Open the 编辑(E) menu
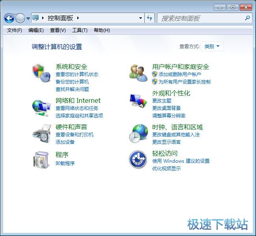Viewport: 256px width, 236px height. click(36, 30)
